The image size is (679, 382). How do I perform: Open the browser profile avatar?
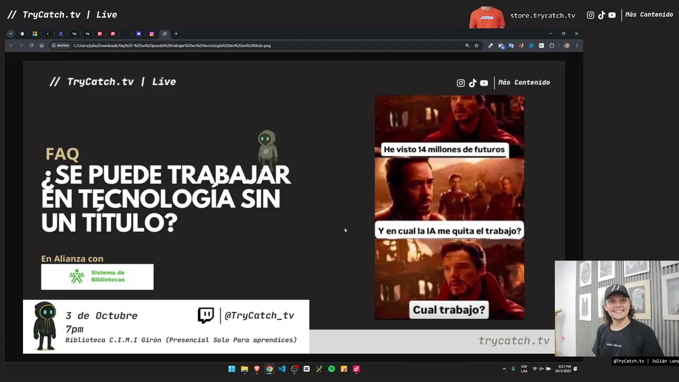coord(567,46)
